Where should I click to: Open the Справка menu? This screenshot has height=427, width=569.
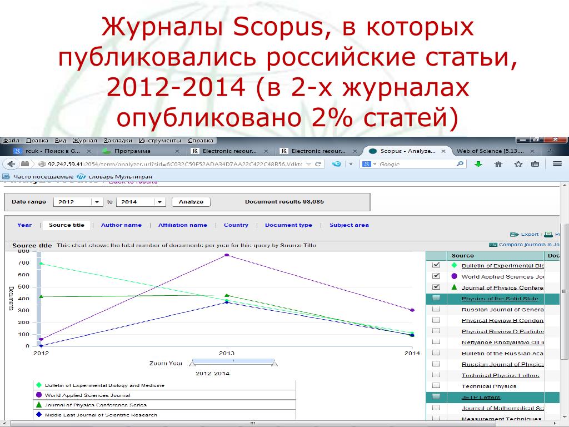coord(200,141)
